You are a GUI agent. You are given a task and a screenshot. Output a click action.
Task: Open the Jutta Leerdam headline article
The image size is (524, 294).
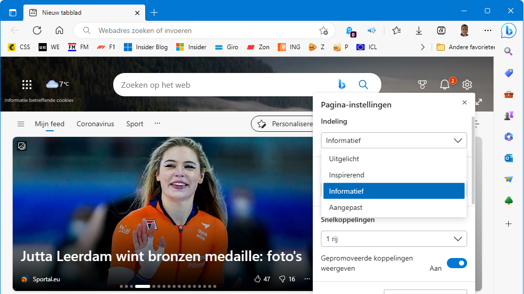click(161, 256)
